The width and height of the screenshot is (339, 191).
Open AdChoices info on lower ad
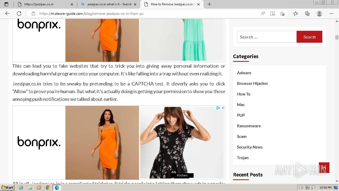point(218,108)
